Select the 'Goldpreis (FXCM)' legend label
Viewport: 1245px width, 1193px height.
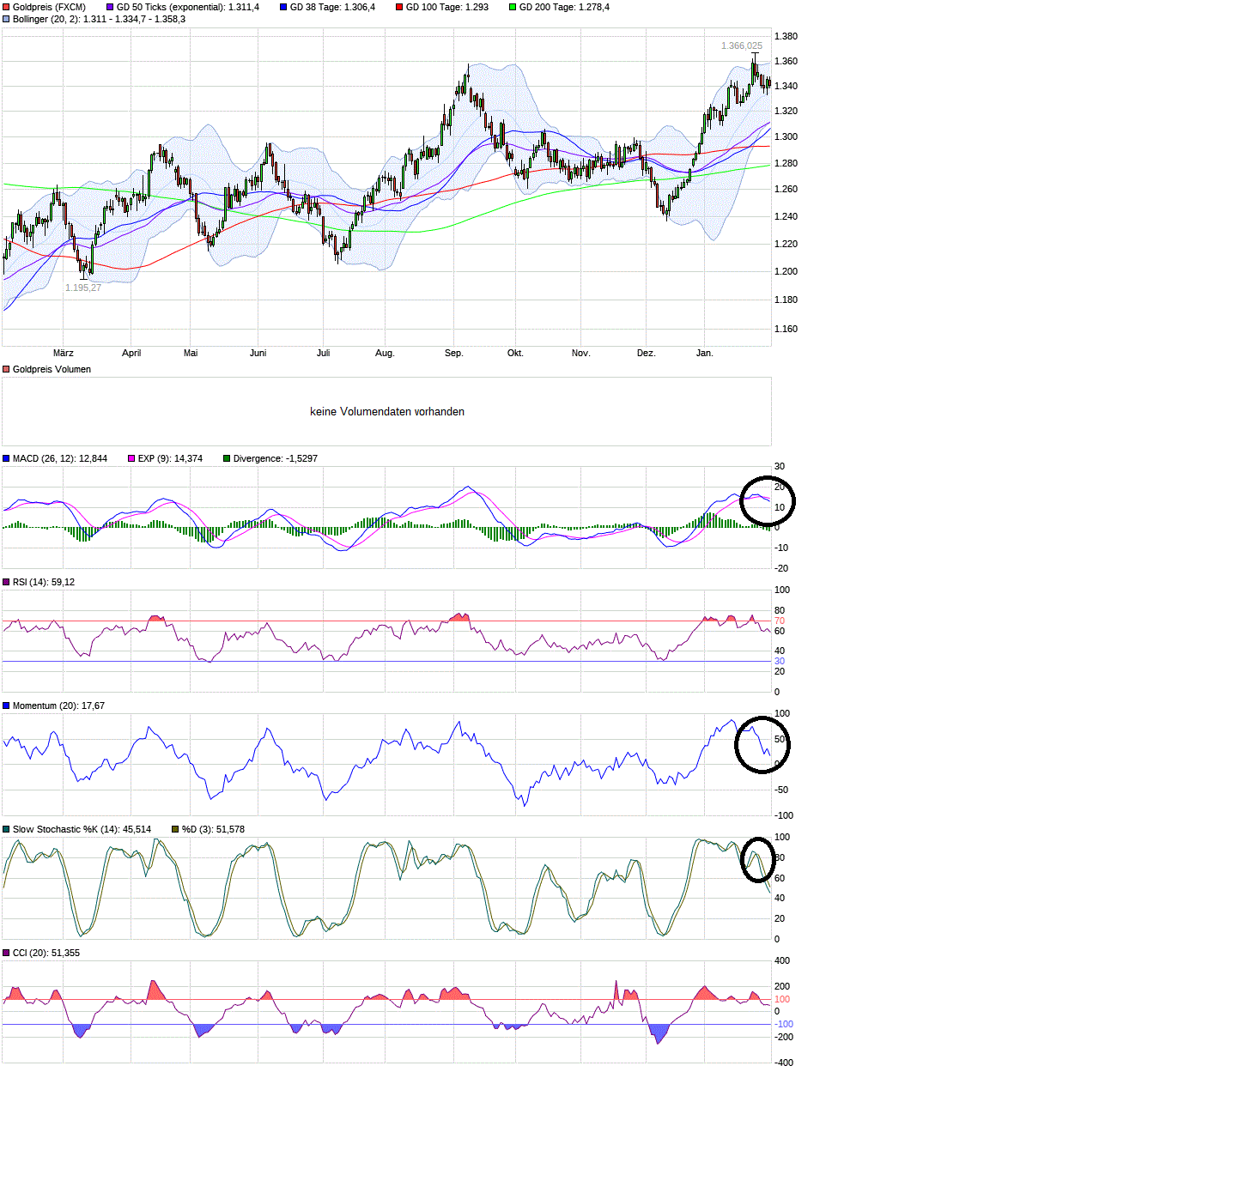(49, 7)
